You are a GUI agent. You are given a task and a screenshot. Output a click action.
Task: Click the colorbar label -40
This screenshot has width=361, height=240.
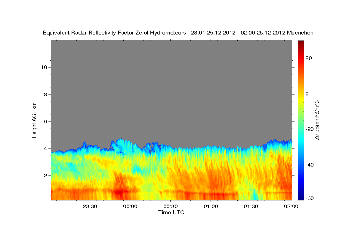[310, 165]
